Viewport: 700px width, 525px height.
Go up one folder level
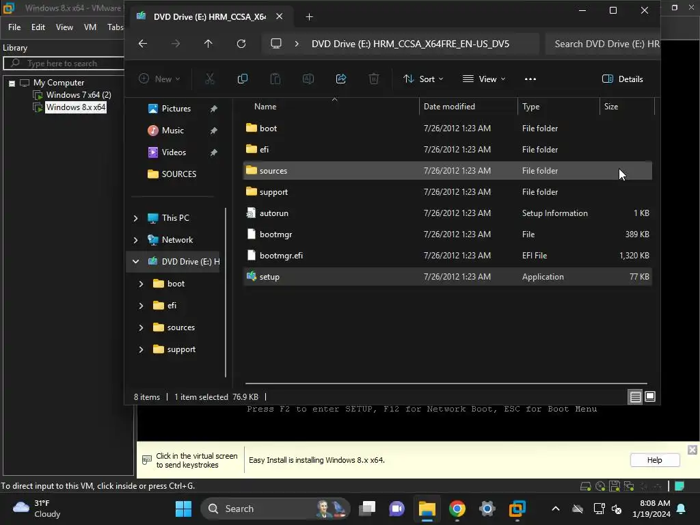(208, 44)
